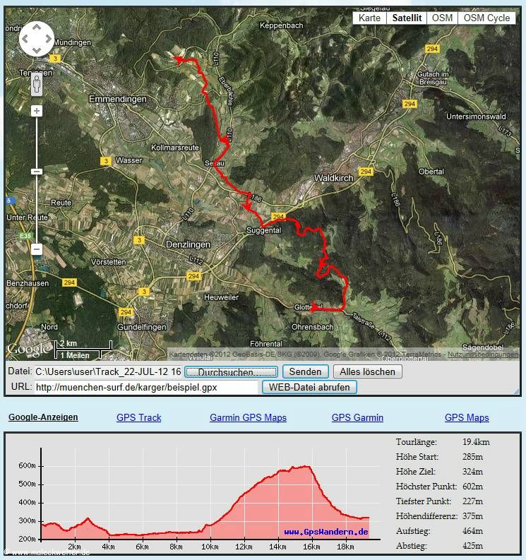Clear everything with Alles löschen
Image resolution: width=526 pixels, height=560 pixels.
click(x=367, y=371)
